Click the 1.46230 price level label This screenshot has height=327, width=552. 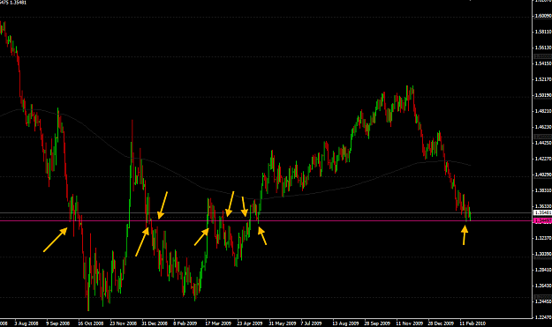(x=543, y=127)
